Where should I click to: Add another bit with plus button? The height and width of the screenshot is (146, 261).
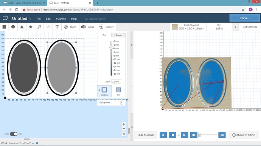pyautogui.click(x=235, y=27)
